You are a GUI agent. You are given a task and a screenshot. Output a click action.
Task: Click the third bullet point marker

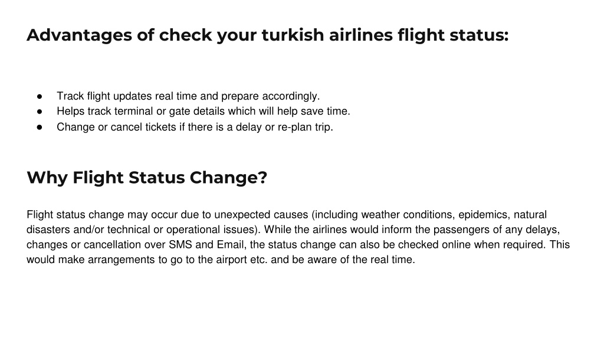(40, 127)
